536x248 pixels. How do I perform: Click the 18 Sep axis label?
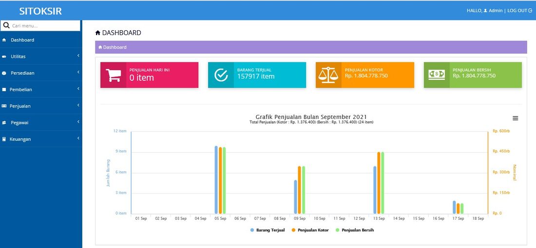(478, 218)
